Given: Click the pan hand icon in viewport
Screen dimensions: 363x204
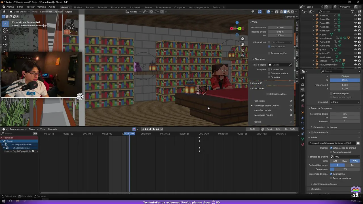Looking at the screenshot, I should 242,44.
